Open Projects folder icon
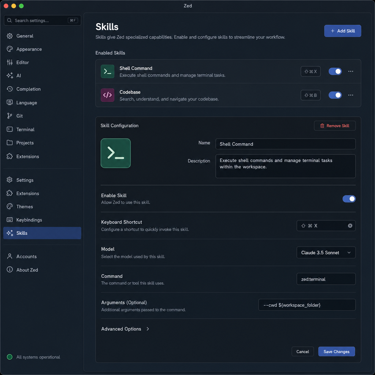Screen dimensions: 375x375 pyautogui.click(x=10, y=142)
